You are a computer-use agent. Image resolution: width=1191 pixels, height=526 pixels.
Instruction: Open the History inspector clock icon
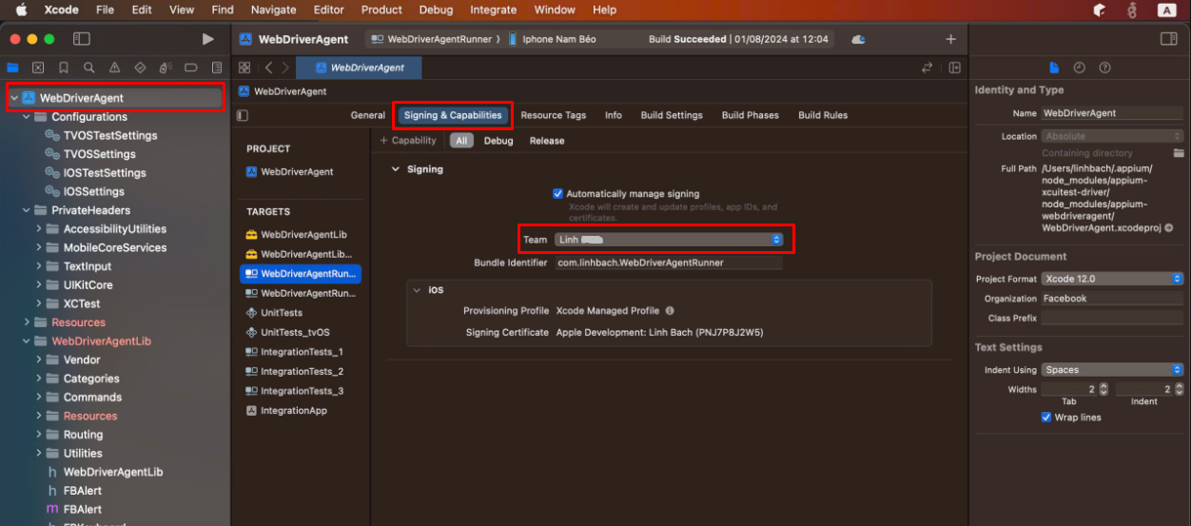tap(1079, 68)
